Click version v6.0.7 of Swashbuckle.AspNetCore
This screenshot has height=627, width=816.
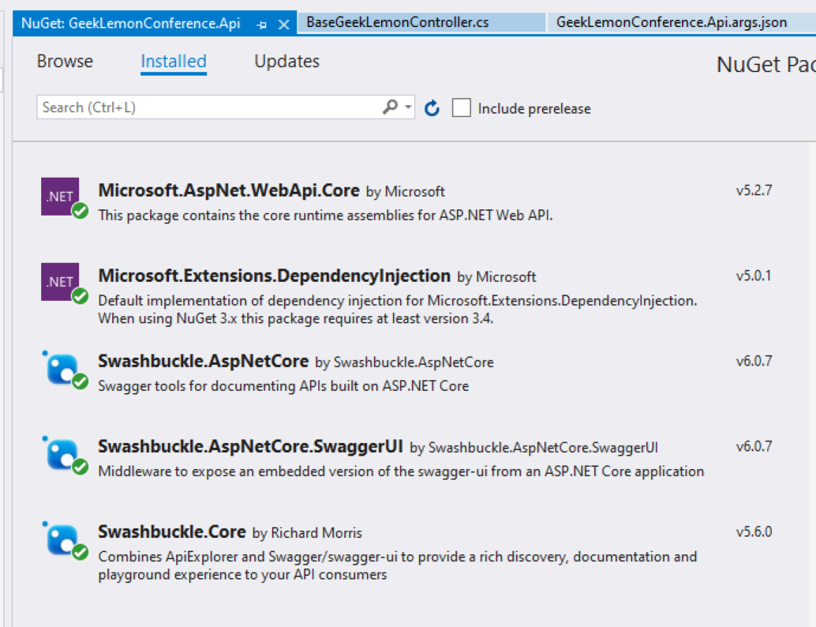point(754,361)
